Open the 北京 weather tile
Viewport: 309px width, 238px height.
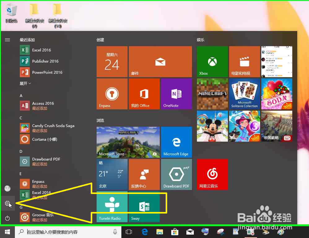point(112,174)
